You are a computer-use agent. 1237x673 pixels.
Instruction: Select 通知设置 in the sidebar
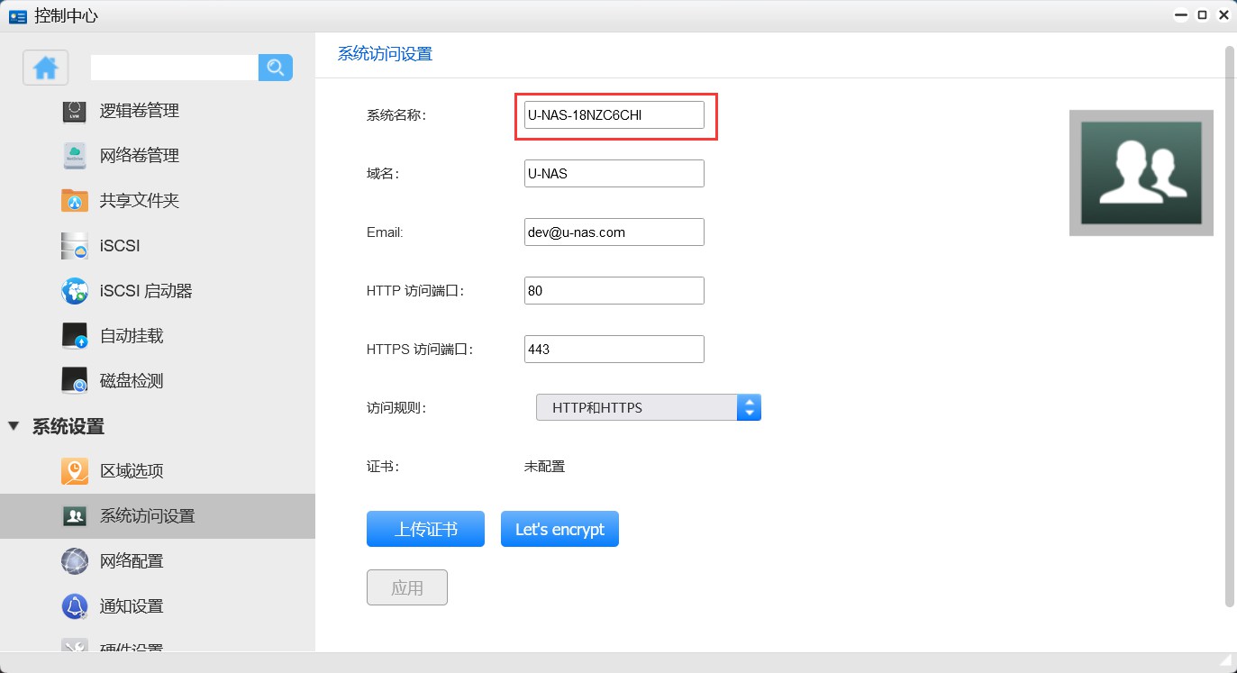coord(132,606)
